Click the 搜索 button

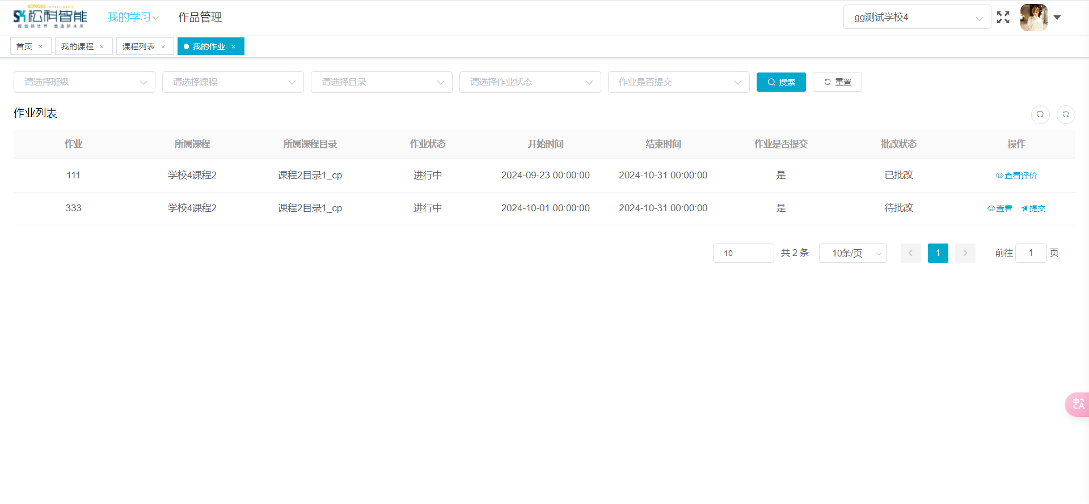(781, 82)
